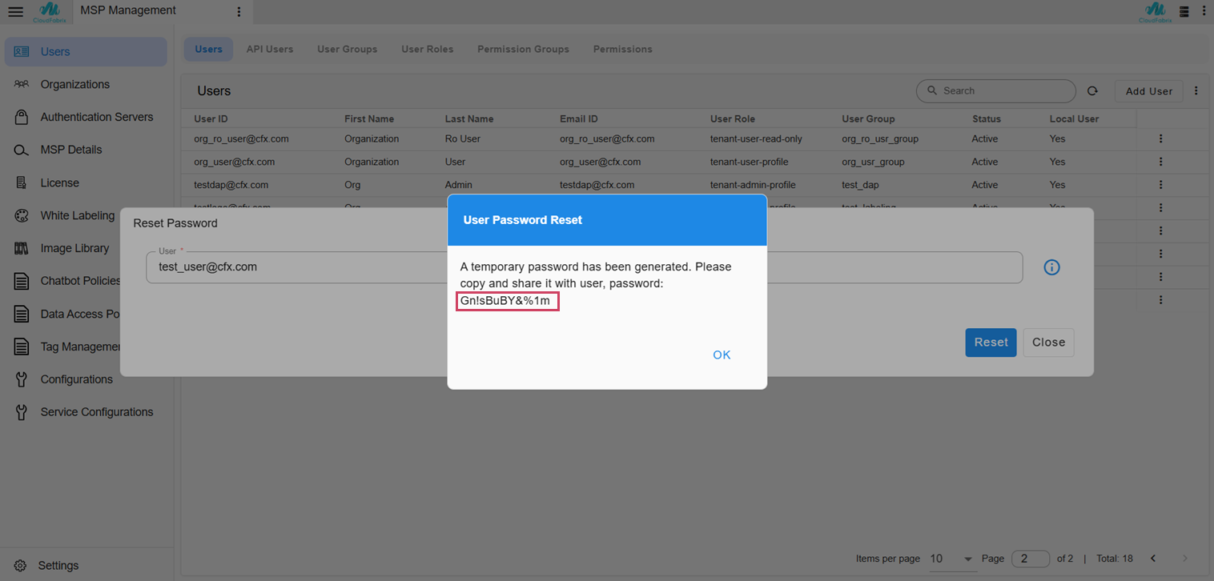
Task: Click the Local User column header
Action: point(1074,118)
